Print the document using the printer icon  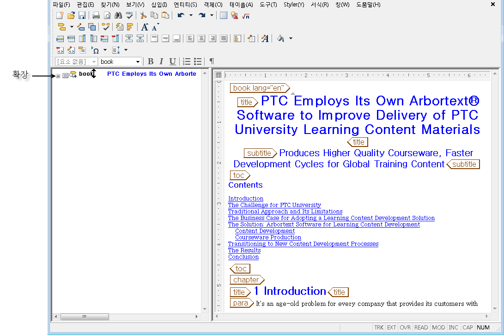[x=96, y=15]
